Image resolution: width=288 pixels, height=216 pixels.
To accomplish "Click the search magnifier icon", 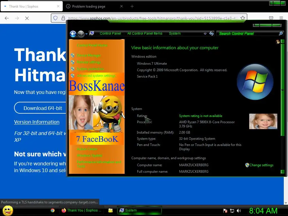I will [281, 33].
